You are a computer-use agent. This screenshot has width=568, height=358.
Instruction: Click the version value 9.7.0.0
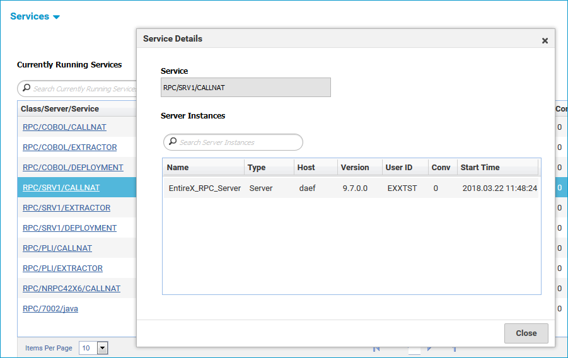click(x=355, y=188)
